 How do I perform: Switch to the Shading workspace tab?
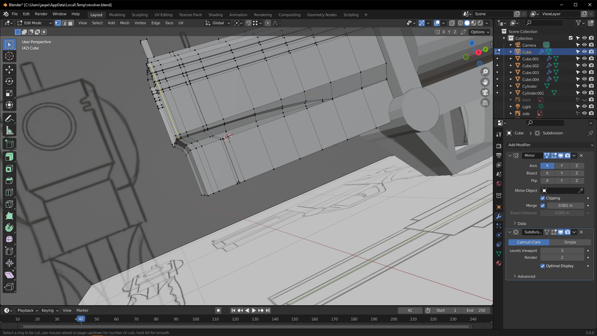[x=215, y=15]
